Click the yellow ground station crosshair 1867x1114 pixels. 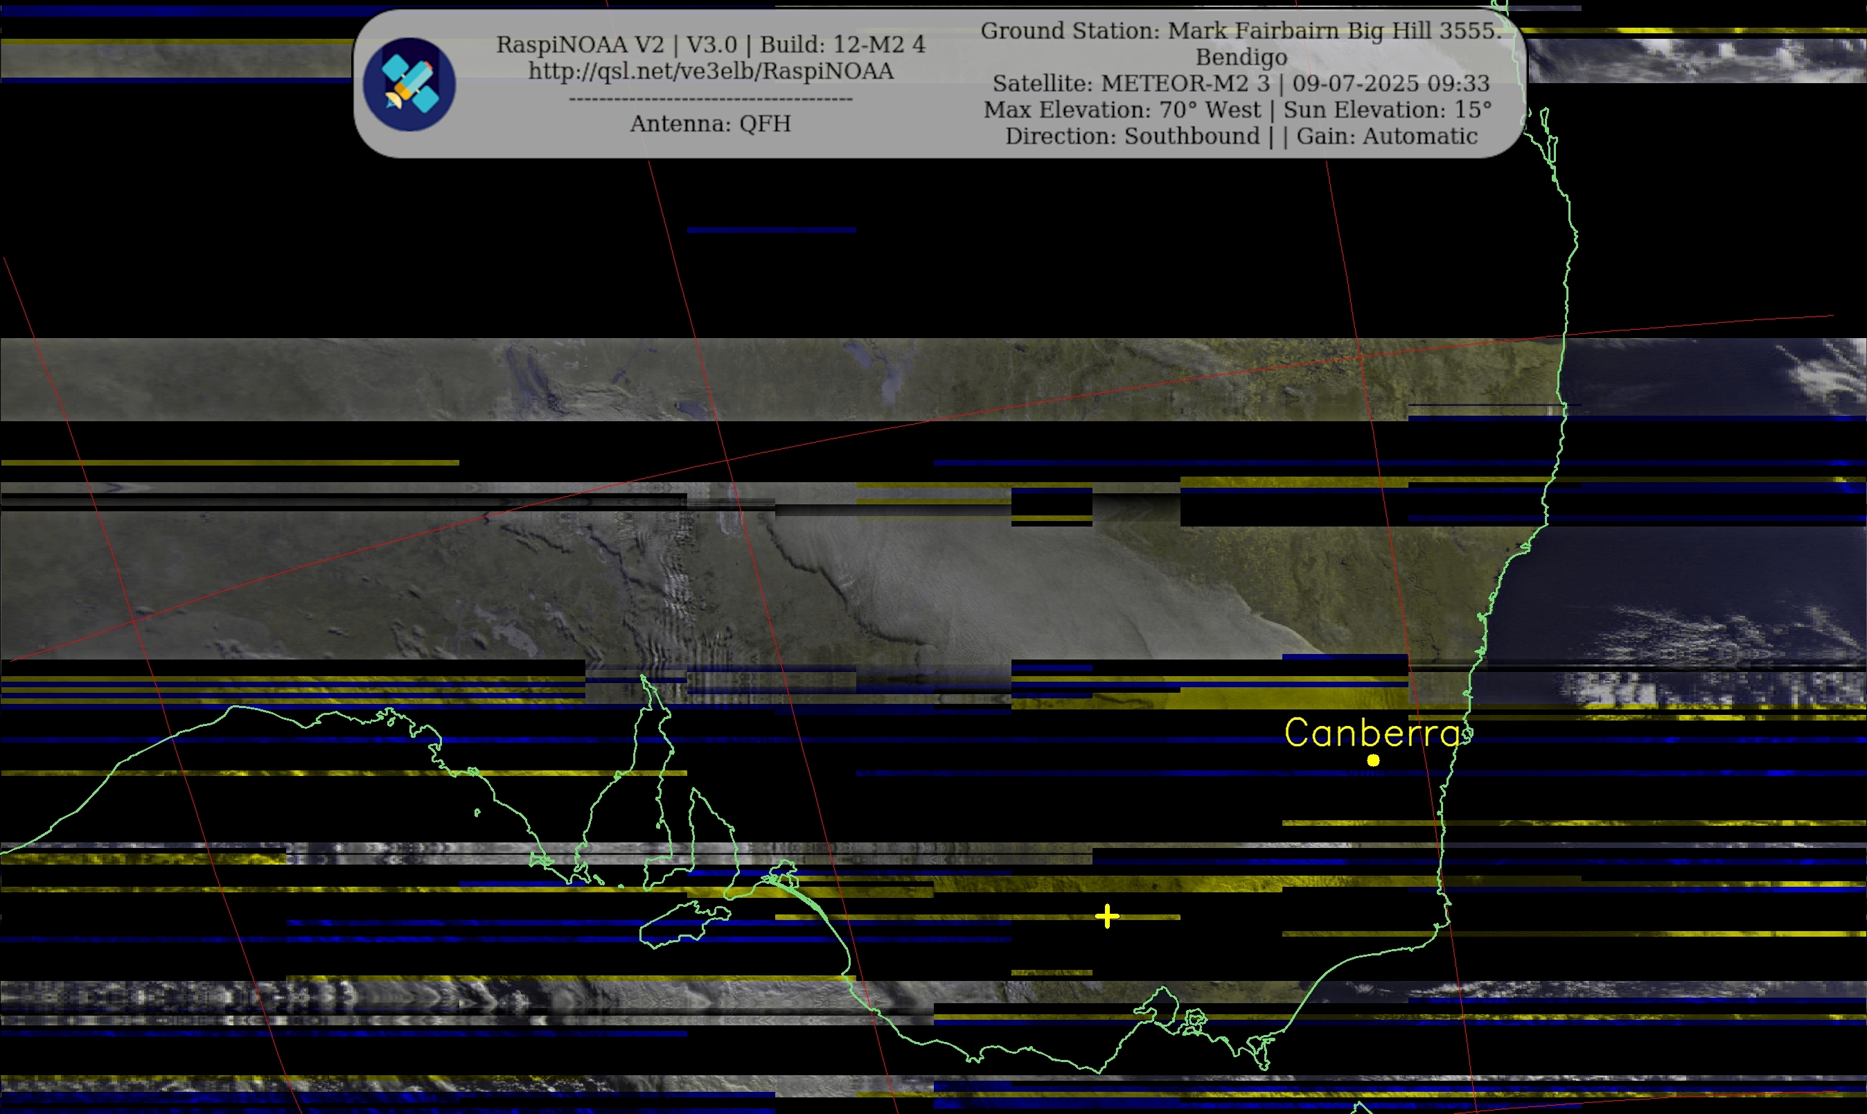(x=1107, y=916)
